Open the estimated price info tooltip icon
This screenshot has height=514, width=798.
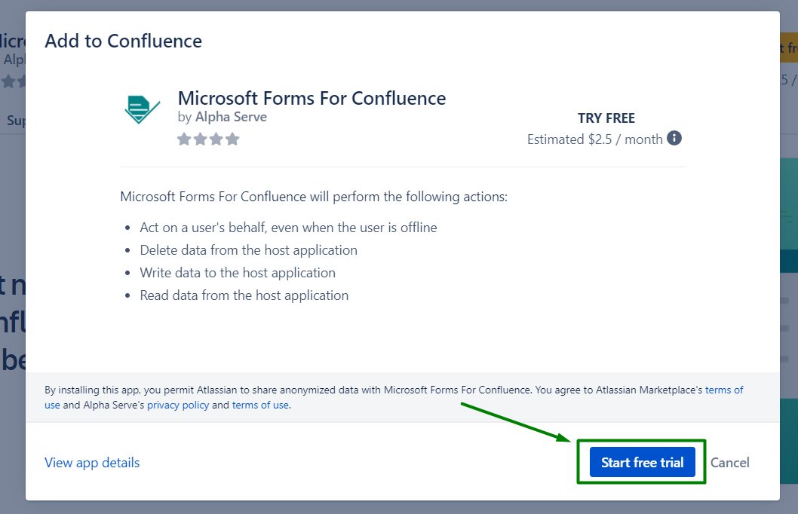point(674,139)
